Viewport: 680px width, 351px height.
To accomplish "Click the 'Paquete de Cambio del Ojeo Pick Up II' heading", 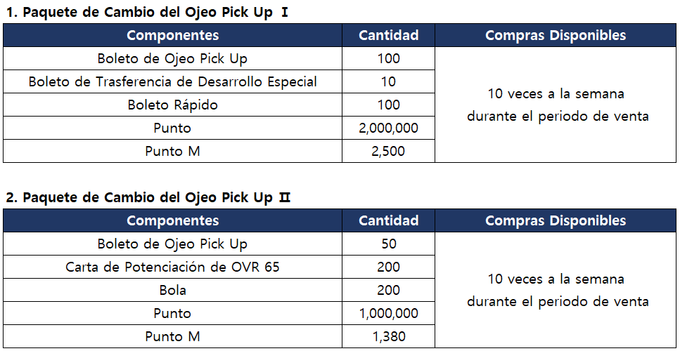I will (148, 197).
